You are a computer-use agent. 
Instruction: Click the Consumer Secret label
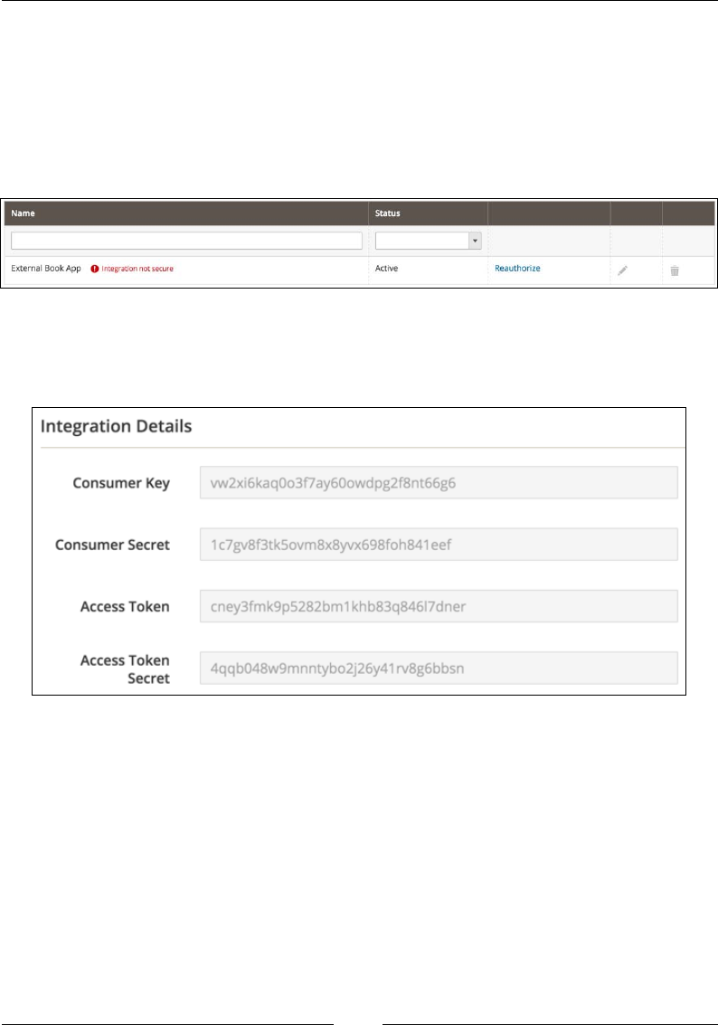tap(112, 545)
